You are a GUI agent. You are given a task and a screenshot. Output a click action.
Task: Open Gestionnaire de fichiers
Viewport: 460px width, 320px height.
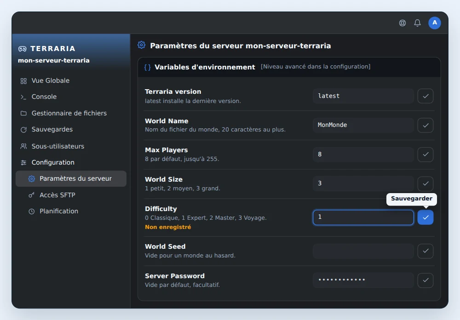(71, 113)
